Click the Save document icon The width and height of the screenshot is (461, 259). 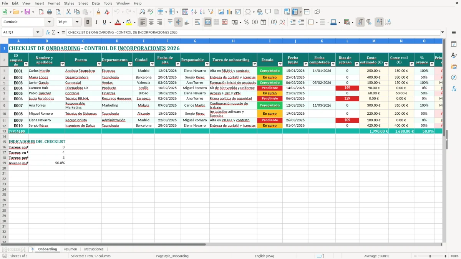[27, 12]
